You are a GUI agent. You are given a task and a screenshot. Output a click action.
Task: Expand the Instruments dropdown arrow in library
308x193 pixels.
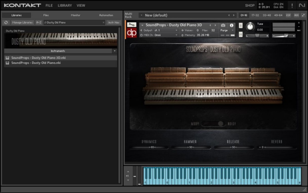tap(114, 51)
